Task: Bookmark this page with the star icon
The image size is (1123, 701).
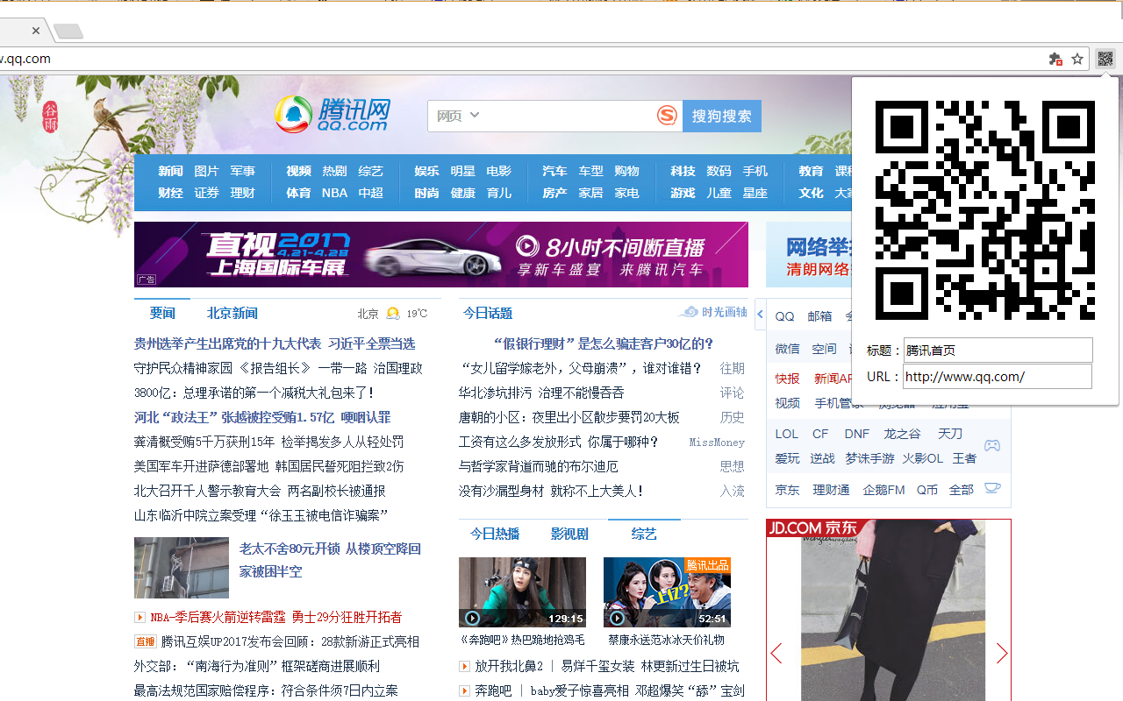Action: 1077,59
